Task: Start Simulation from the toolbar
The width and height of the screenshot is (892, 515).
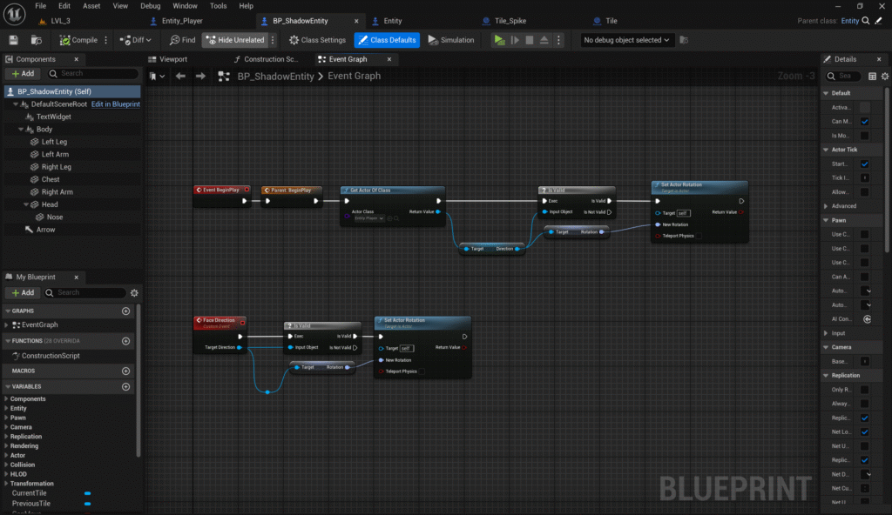Action: [451, 40]
